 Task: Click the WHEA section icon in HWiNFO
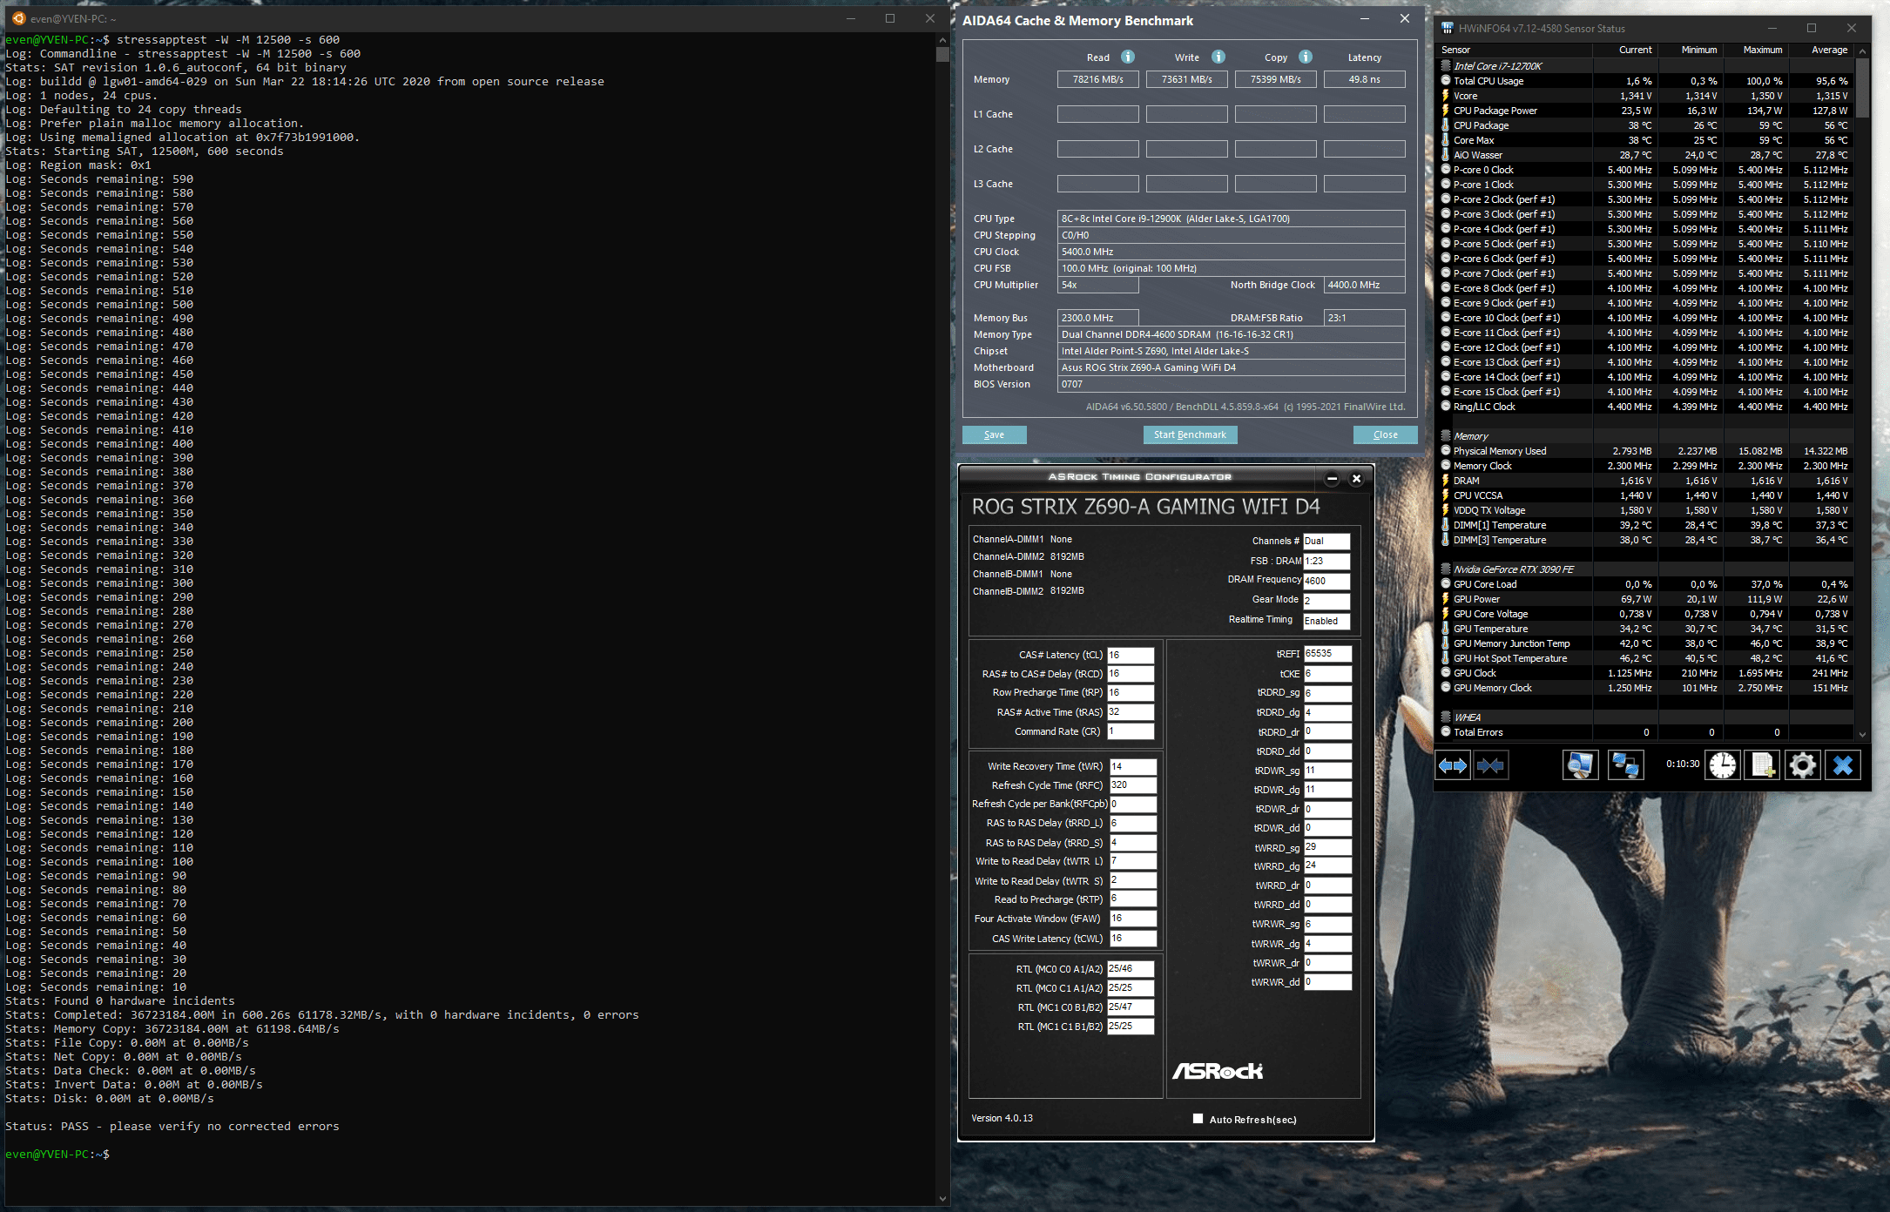(x=1446, y=717)
